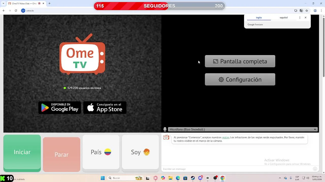Click the OneDrive cloud tray icon
Viewport: 325px width, 182px height.
pos(285,178)
